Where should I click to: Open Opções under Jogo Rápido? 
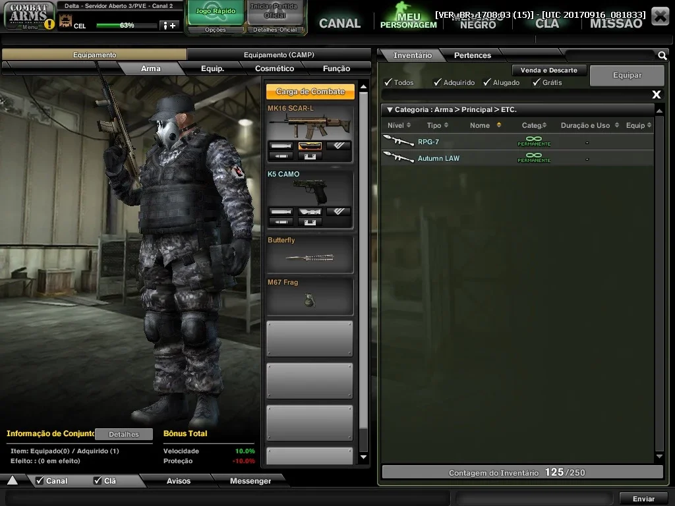(216, 30)
